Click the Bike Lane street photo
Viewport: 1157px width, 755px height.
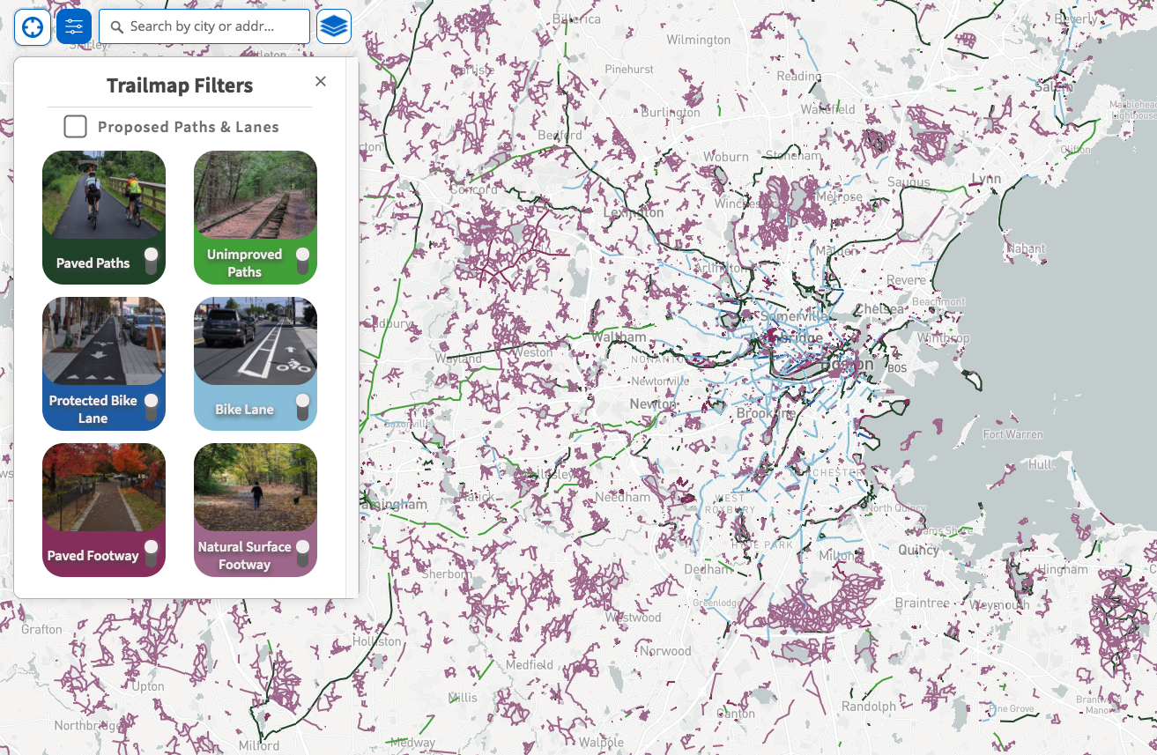pos(256,341)
